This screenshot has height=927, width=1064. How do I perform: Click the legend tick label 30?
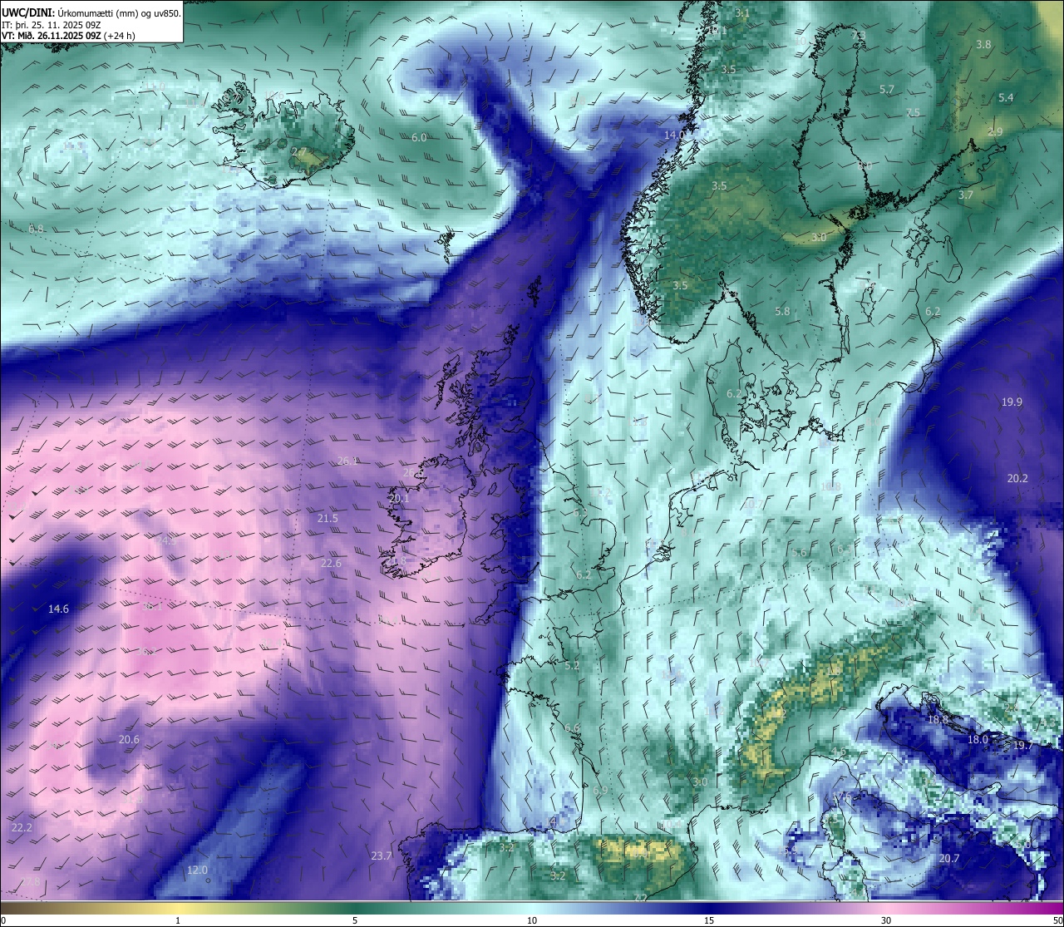pos(886,920)
